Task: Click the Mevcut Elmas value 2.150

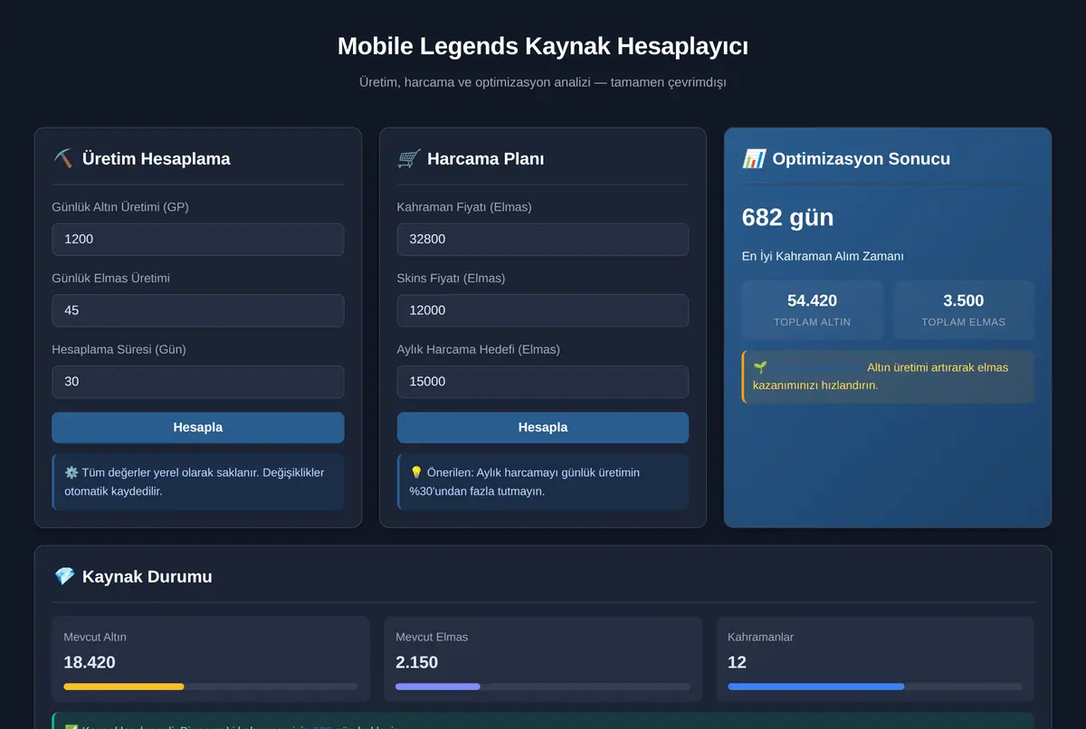Action: click(416, 662)
